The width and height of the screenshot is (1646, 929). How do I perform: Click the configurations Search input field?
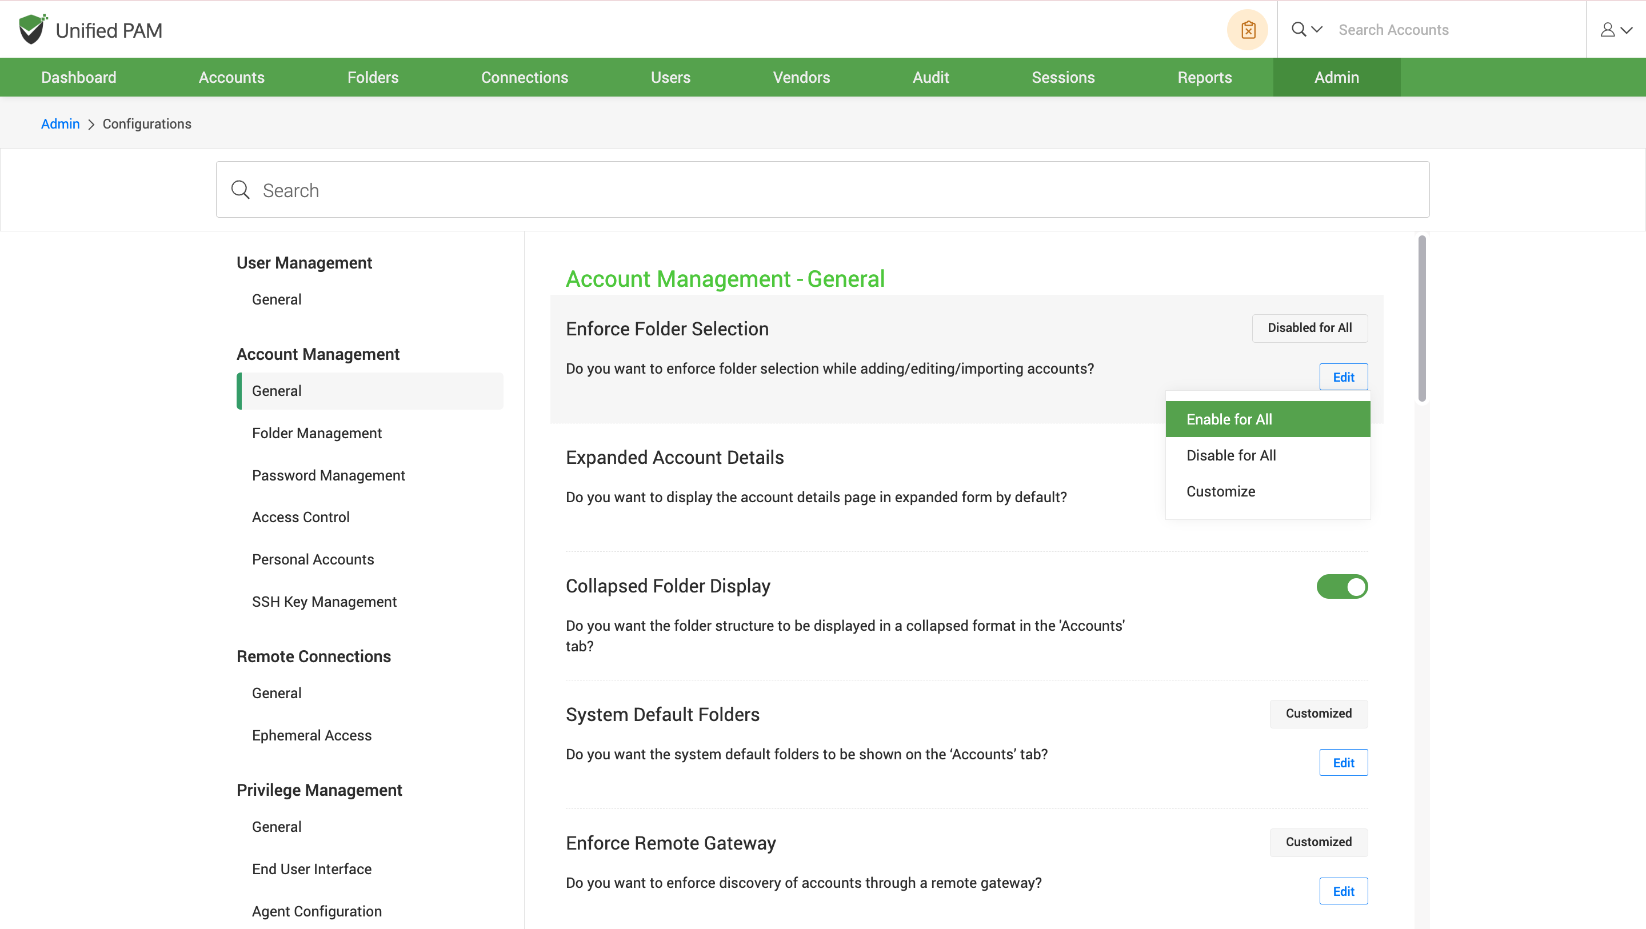[830, 190]
